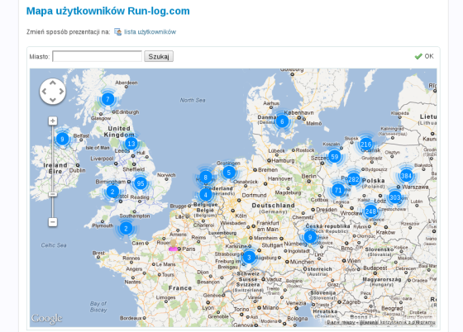Click the North Sea map label
The width and height of the screenshot is (463, 332).
click(x=193, y=100)
